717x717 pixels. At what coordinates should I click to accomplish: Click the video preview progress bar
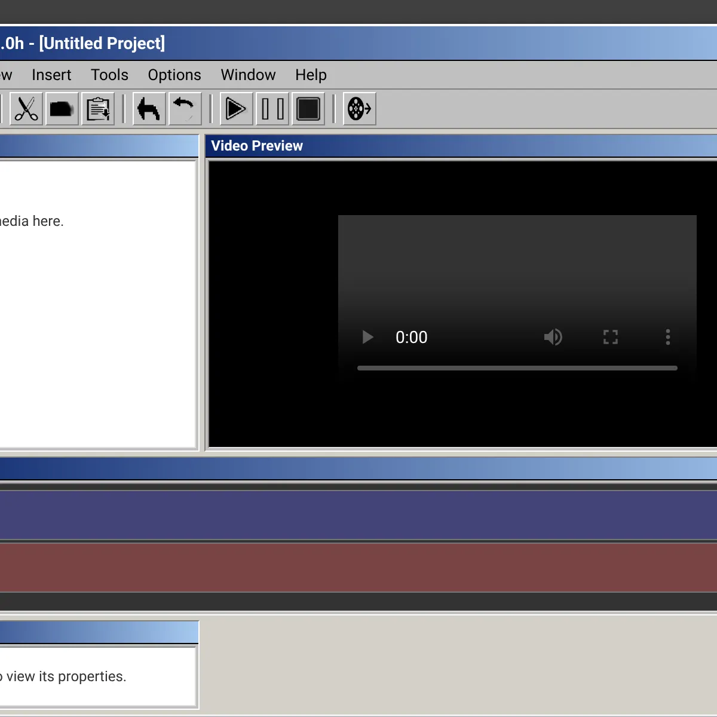(x=517, y=368)
